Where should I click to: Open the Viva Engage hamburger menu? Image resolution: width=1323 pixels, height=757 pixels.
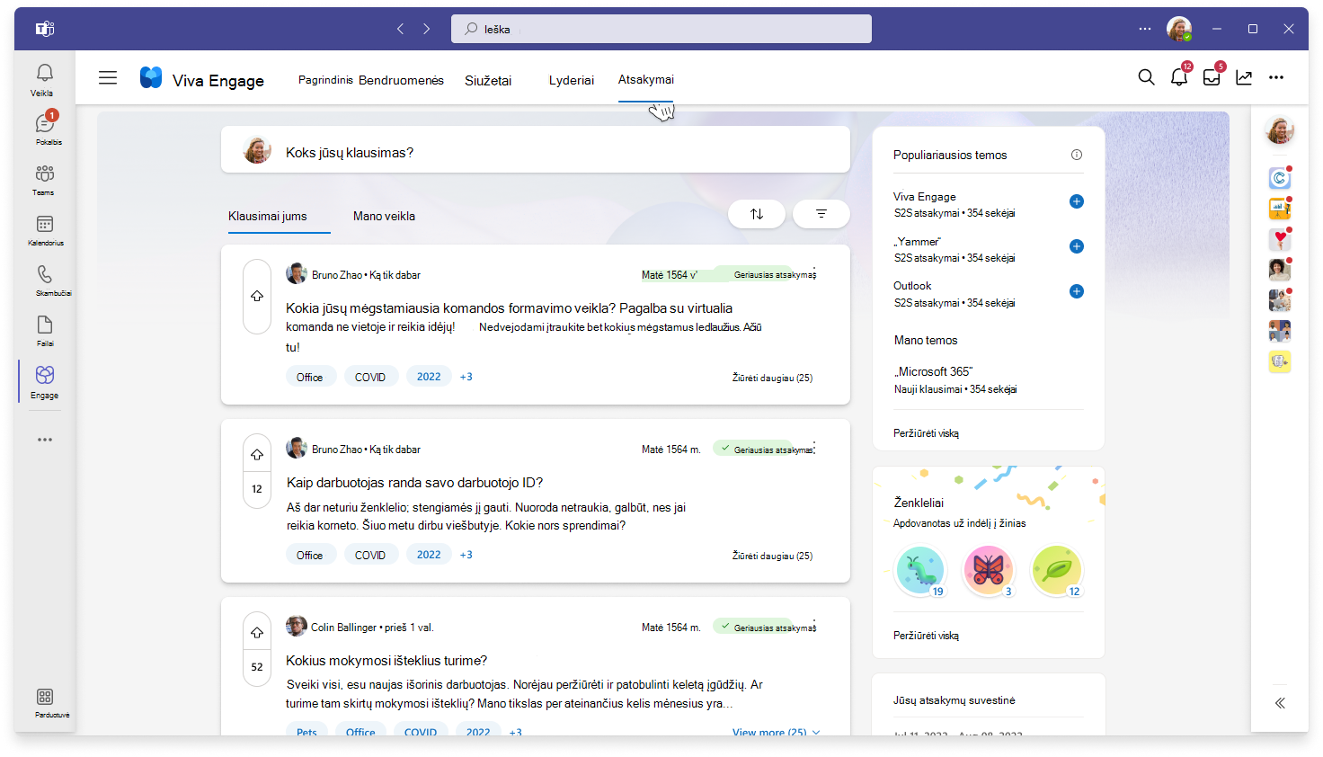[x=108, y=78]
